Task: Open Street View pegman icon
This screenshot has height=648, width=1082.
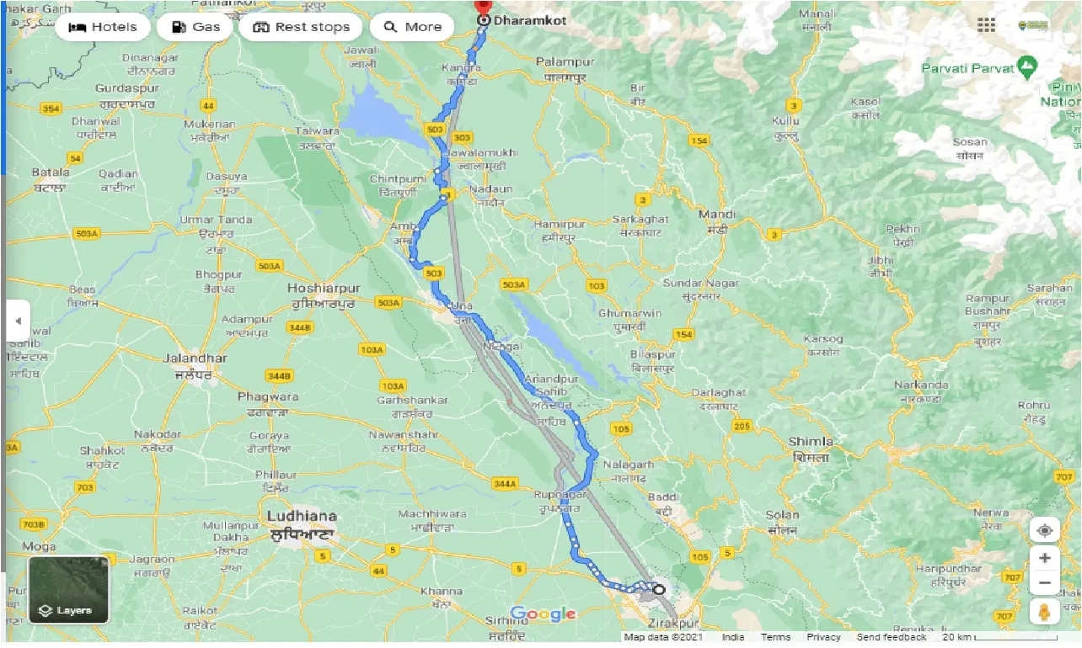Action: coord(1045,612)
